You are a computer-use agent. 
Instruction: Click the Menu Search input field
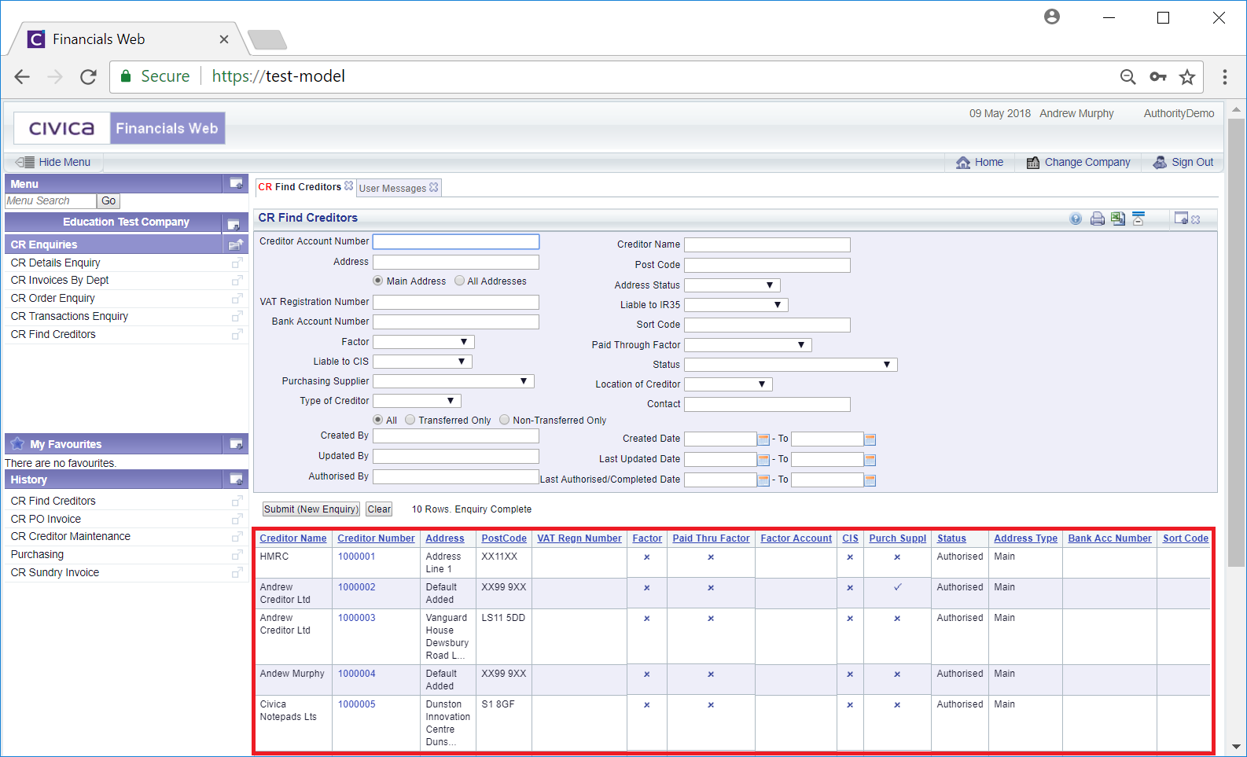50,201
